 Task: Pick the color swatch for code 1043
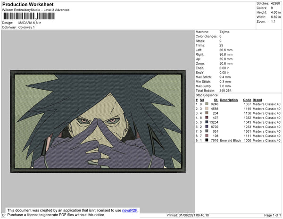click(207, 122)
